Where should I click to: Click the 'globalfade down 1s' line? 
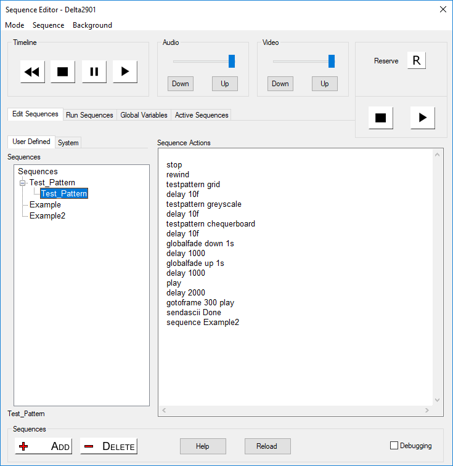[x=200, y=243]
